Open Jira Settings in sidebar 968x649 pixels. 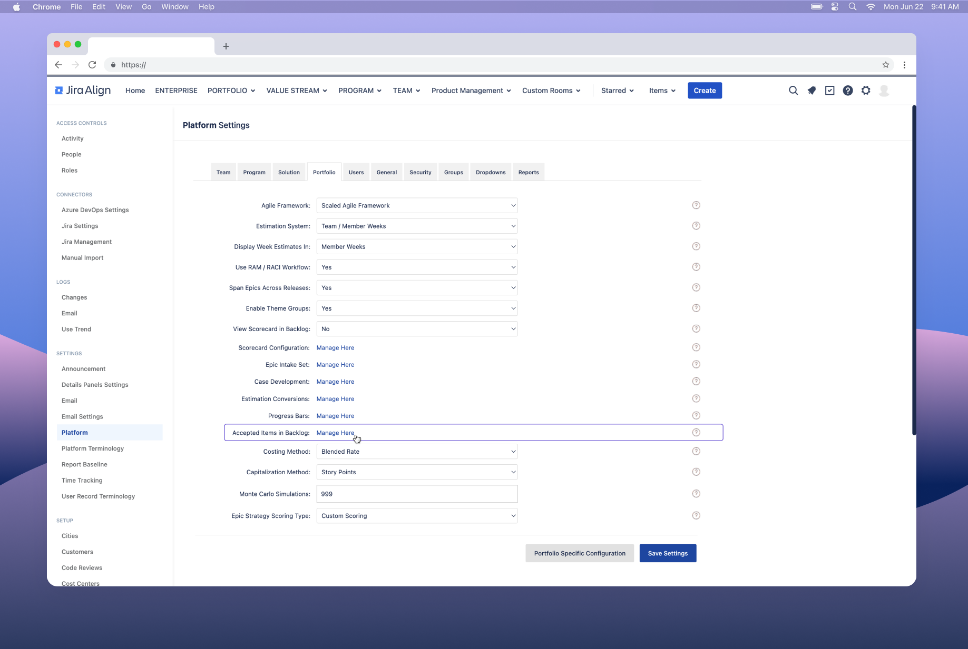[x=80, y=226]
